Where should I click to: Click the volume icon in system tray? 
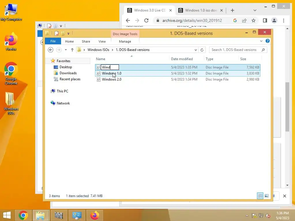pyautogui.click(x=268, y=216)
